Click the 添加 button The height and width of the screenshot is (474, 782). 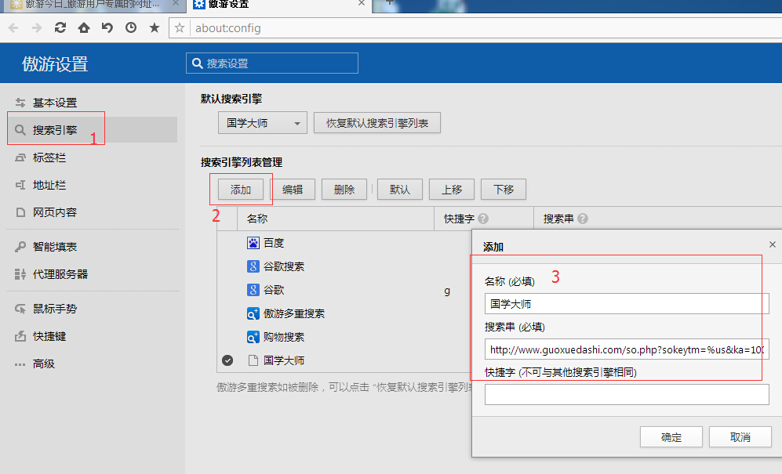[x=240, y=190]
